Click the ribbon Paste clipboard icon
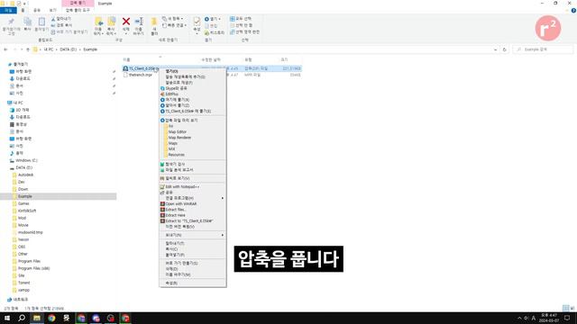The height and width of the screenshot is (324, 577). coord(41,22)
